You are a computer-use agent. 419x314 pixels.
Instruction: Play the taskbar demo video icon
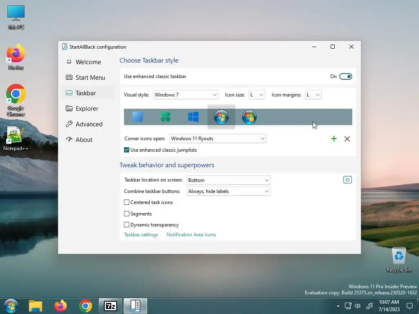point(347,180)
